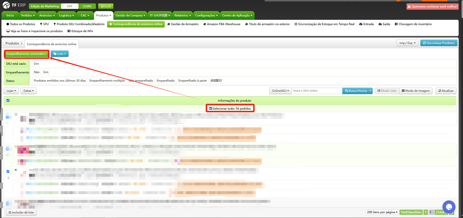Uncheck the checkbox for row 3
This screenshot has height=218, width=463.
pyautogui.click(x=8, y=171)
